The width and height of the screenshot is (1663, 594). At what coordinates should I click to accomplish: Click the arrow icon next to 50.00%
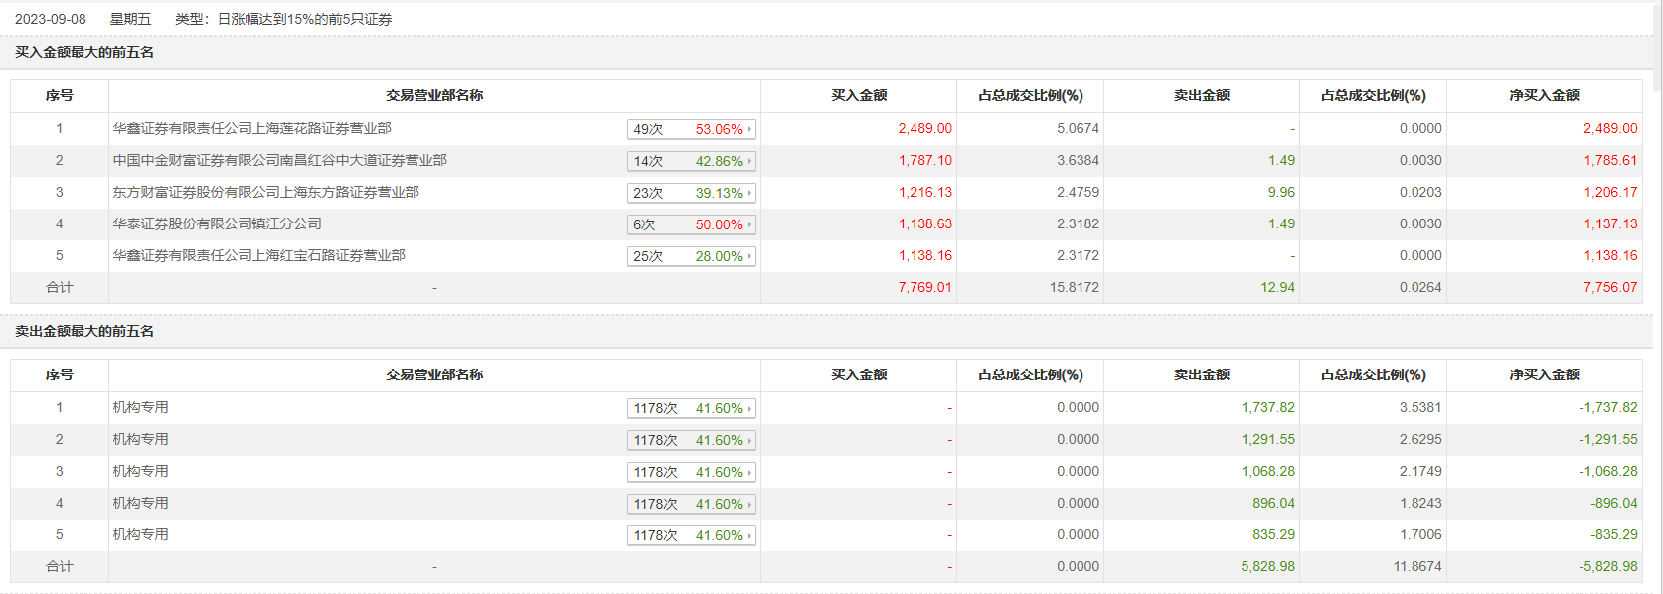coord(749,224)
